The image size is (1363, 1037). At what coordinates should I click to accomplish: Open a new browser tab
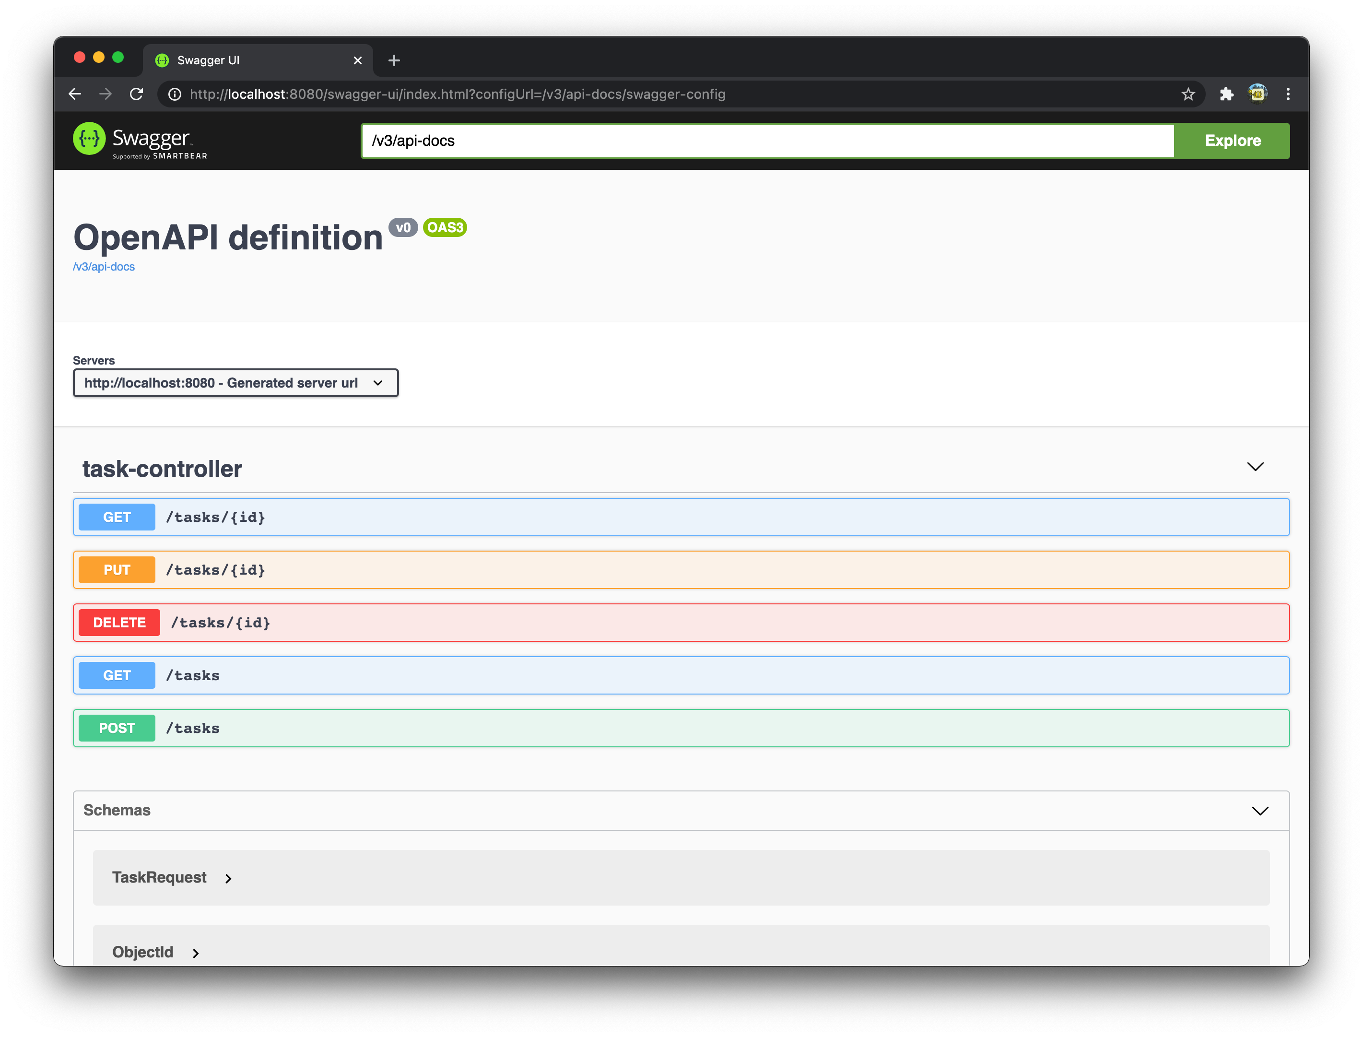click(x=394, y=59)
